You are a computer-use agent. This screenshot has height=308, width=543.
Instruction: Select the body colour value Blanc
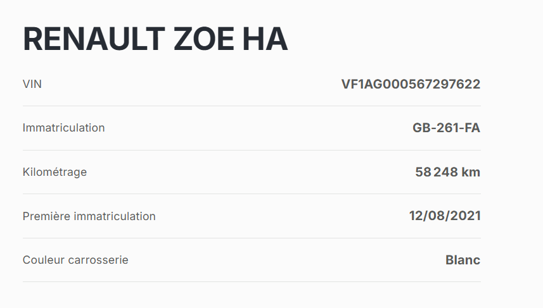pos(463,260)
